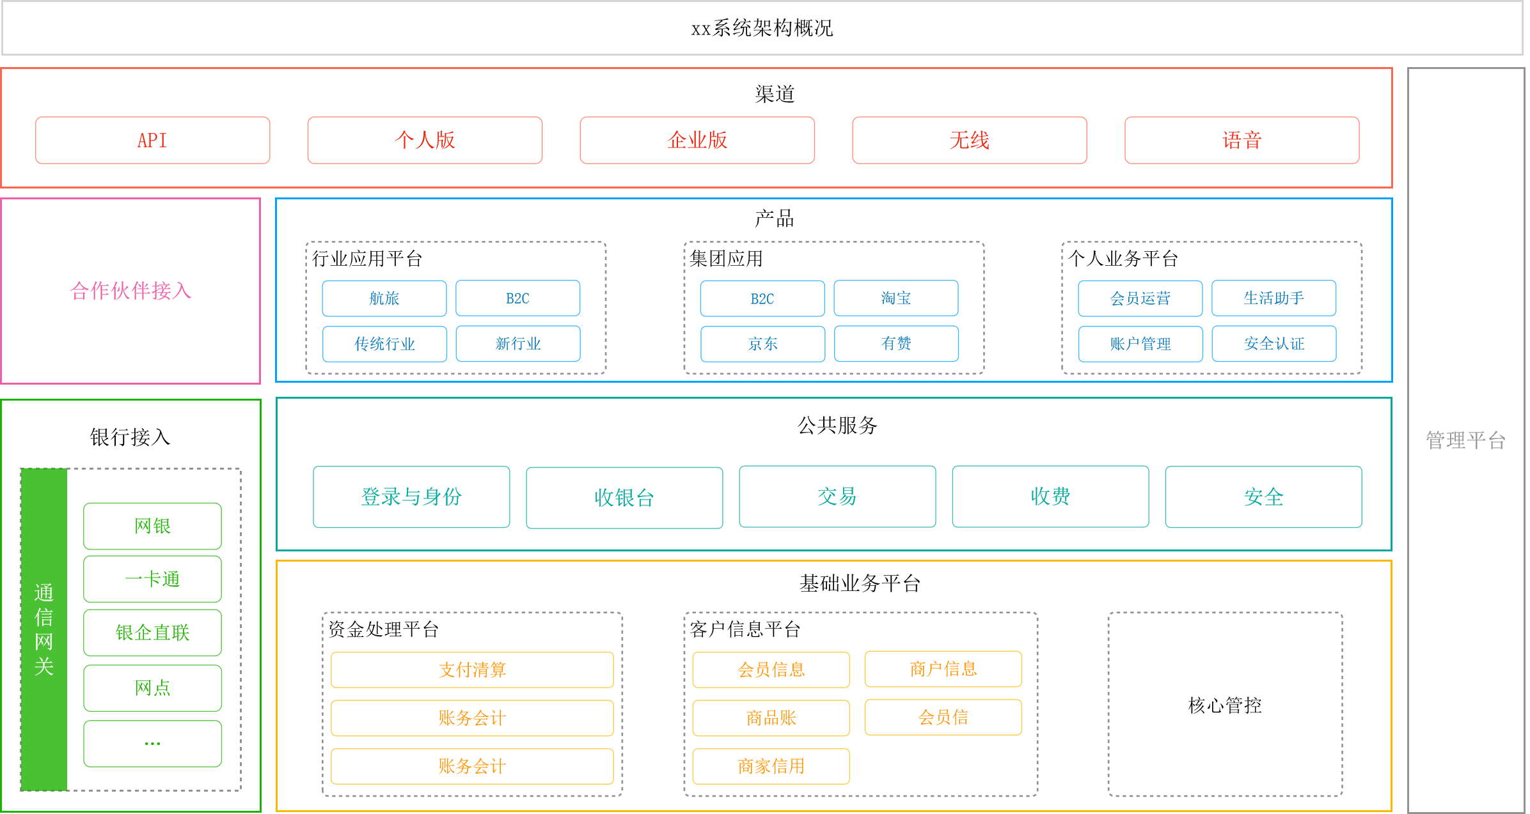This screenshot has width=1530, height=814.
Task: Select the 登录与身份 service box
Action: [411, 496]
